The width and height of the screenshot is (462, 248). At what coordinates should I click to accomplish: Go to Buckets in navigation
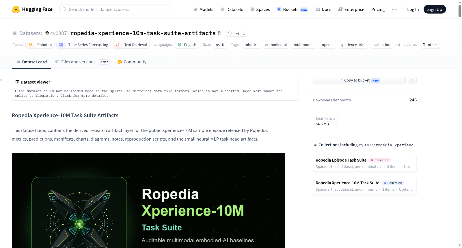tap(293, 9)
